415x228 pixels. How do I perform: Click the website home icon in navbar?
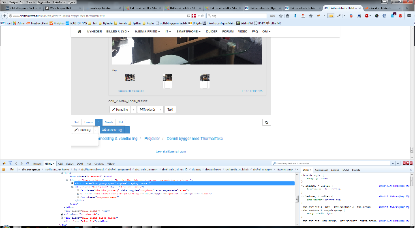[79, 31]
